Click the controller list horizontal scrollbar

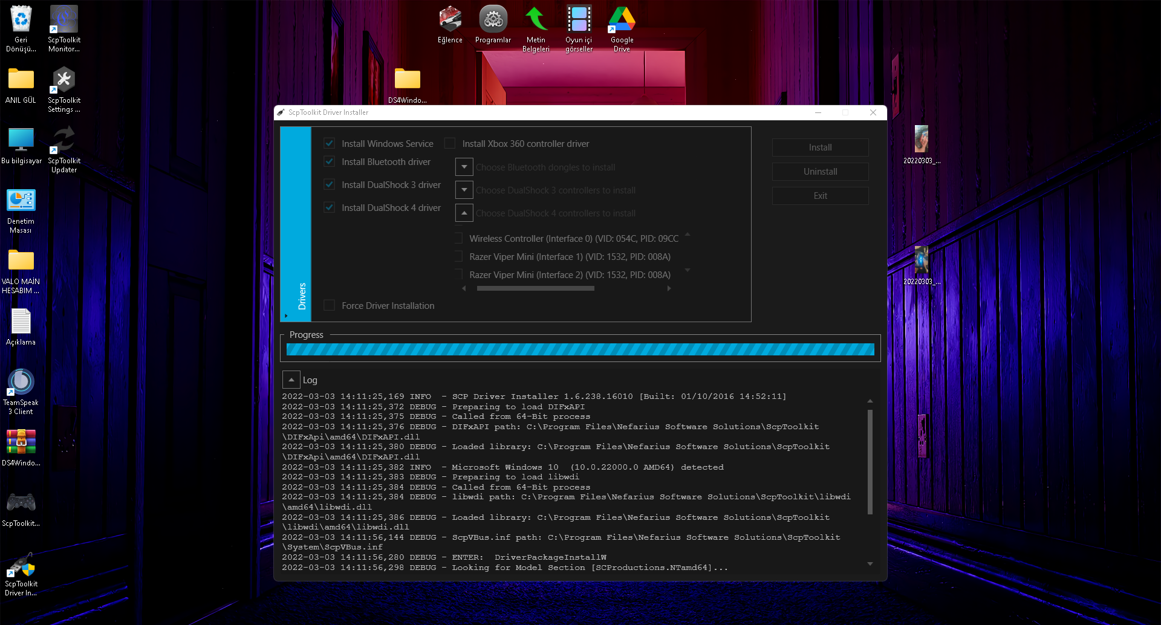pyautogui.click(x=536, y=288)
